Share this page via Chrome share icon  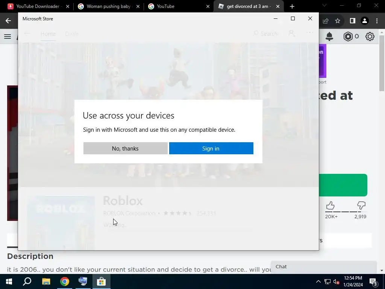pyautogui.click(x=326, y=21)
